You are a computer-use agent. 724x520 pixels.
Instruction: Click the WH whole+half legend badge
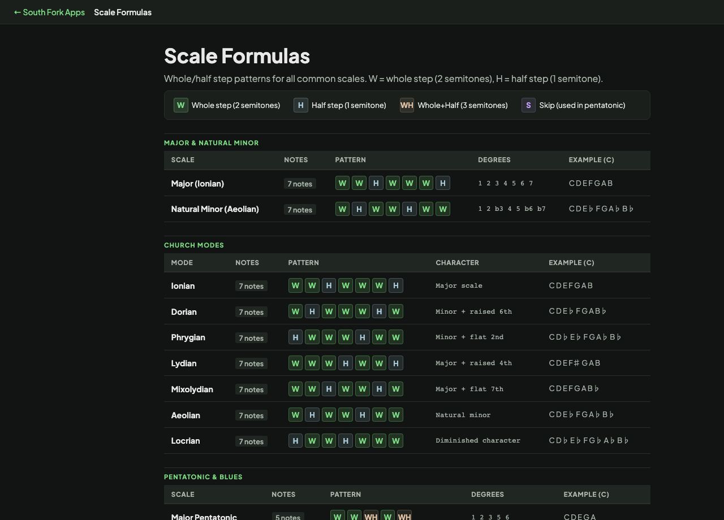click(x=407, y=105)
